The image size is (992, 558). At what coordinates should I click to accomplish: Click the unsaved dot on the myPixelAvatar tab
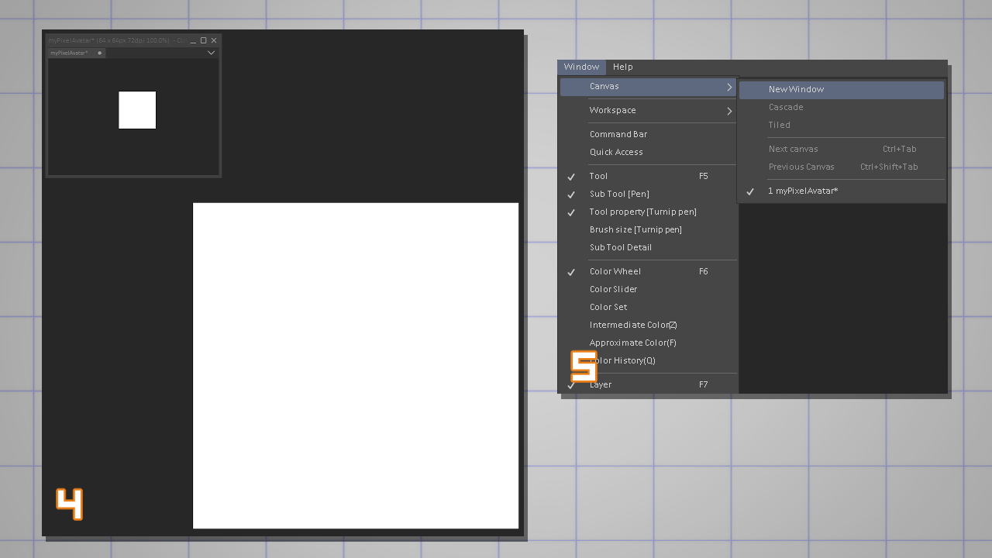[x=100, y=53]
